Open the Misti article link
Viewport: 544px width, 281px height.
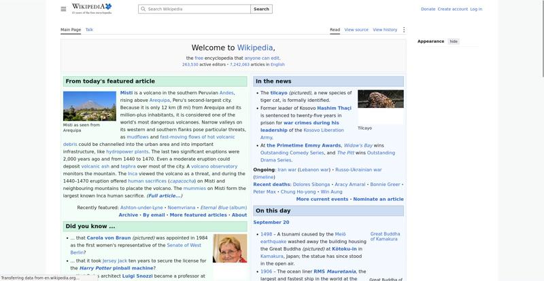(x=126, y=93)
